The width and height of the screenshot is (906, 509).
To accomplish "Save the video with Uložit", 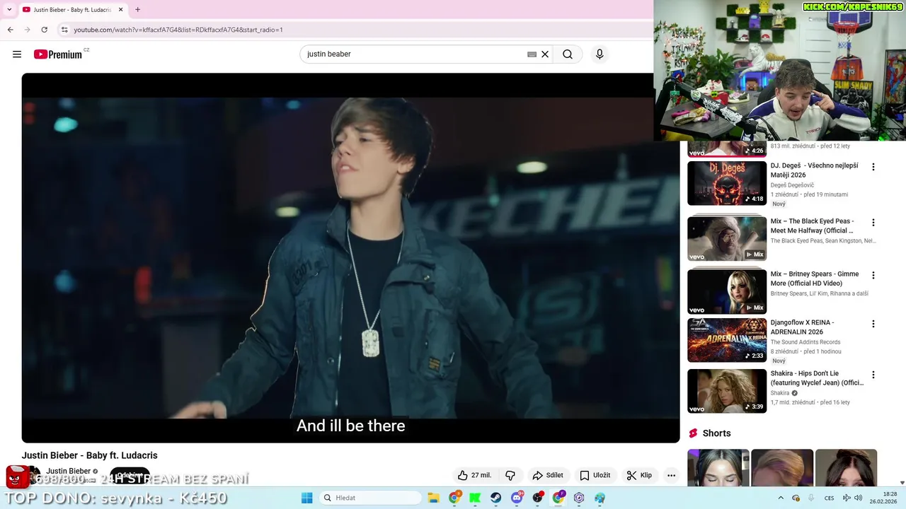I will click(x=595, y=475).
